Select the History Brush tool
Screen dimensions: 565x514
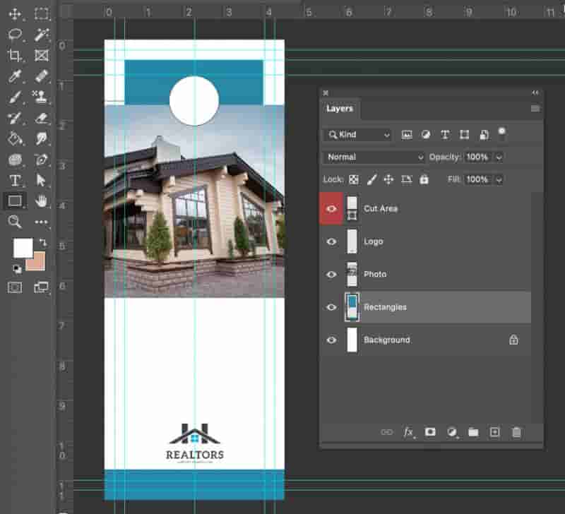tap(15, 118)
